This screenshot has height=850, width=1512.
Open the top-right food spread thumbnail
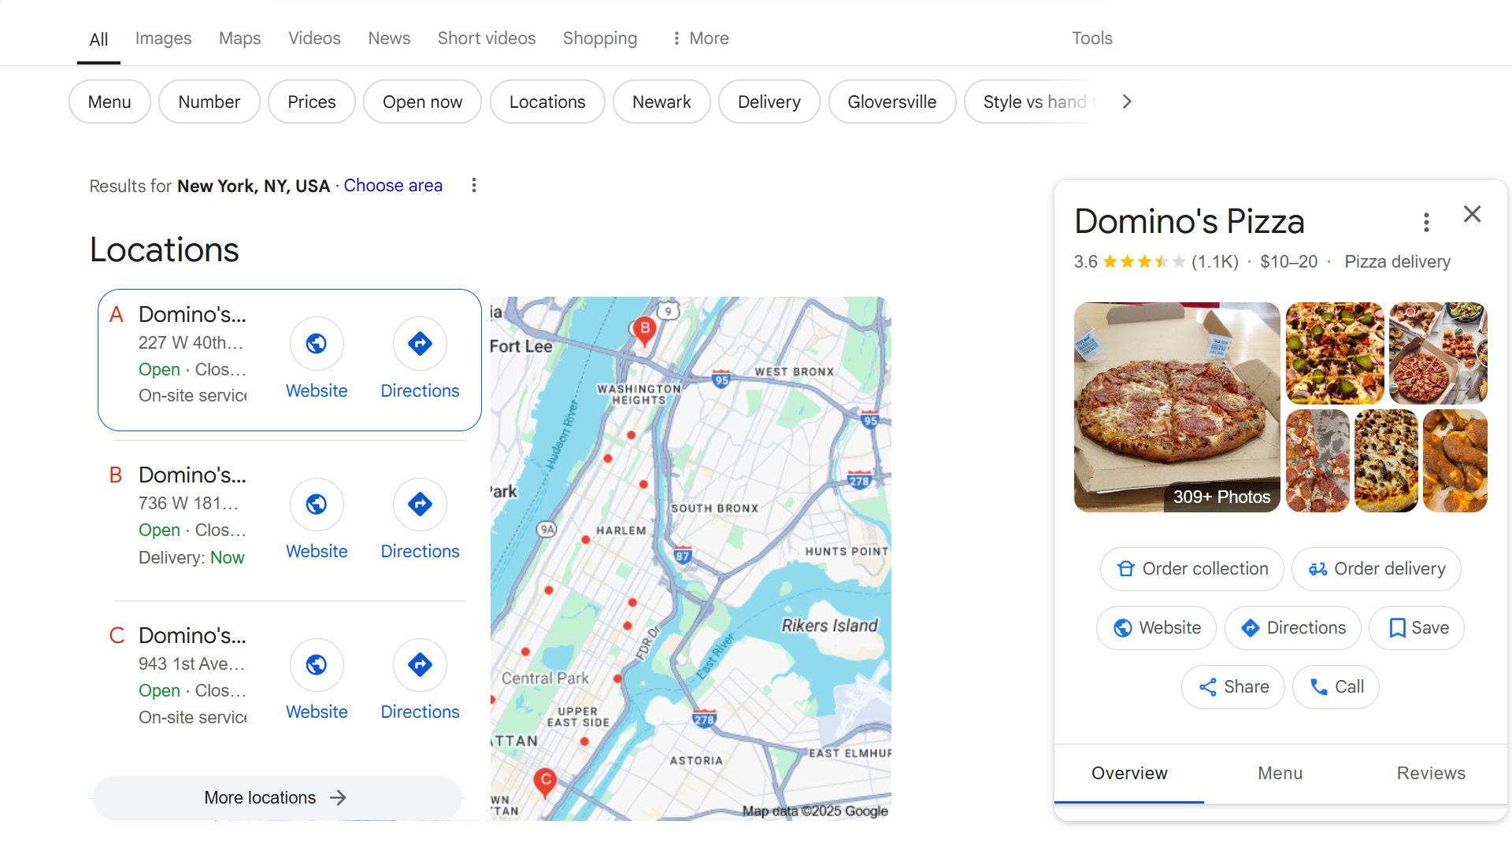[1438, 353]
